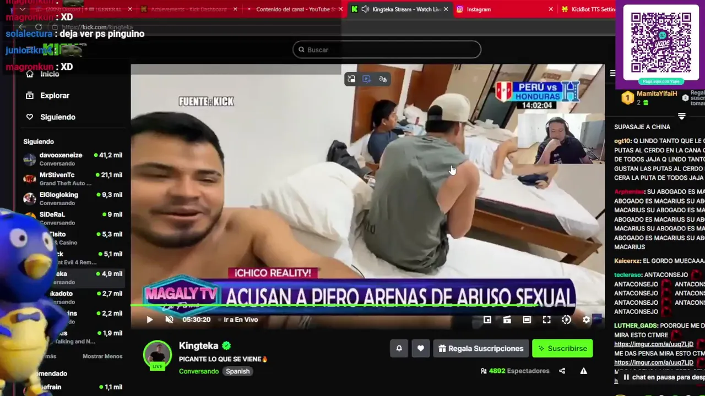The width and height of the screenshot is (705, 396).
Task: Open the Yape QR code image
Action: click(660, 42)
